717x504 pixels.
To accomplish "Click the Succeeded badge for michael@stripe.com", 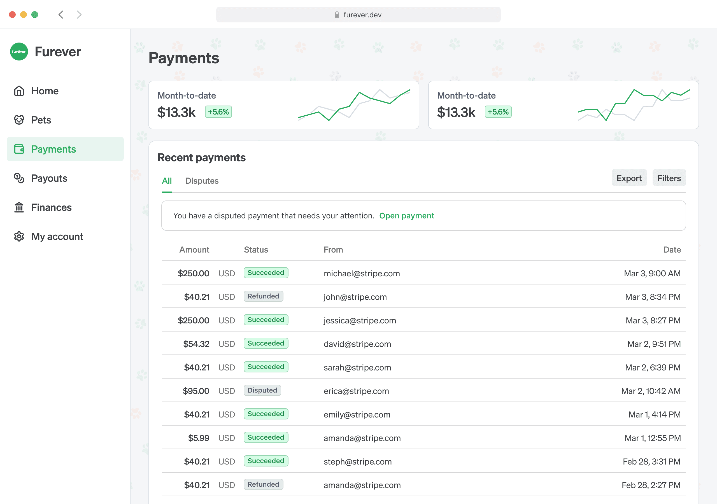I will click(x=266, y=273).
